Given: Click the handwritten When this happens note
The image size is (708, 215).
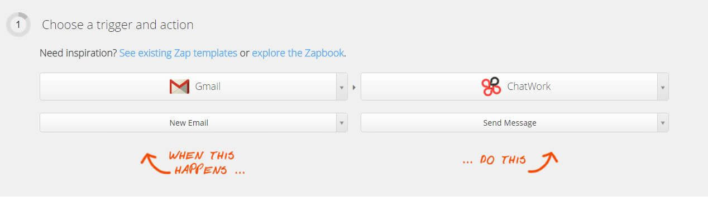Looking at the screenshot, I should pyautogui.click(x=207, y=163).
